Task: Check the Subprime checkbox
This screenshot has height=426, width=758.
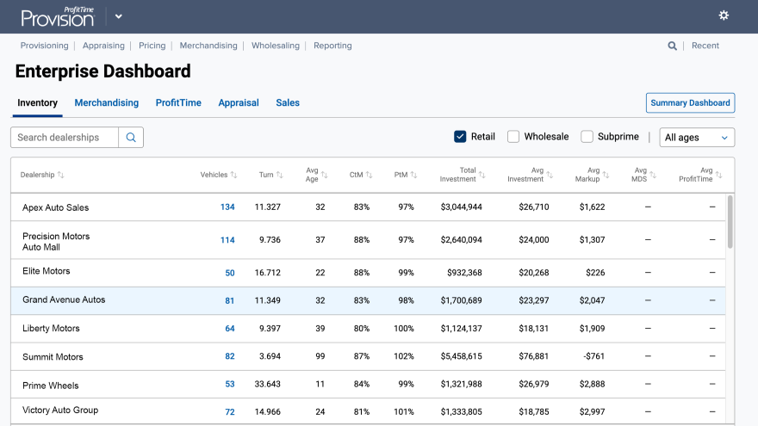Action: point(587,137)
